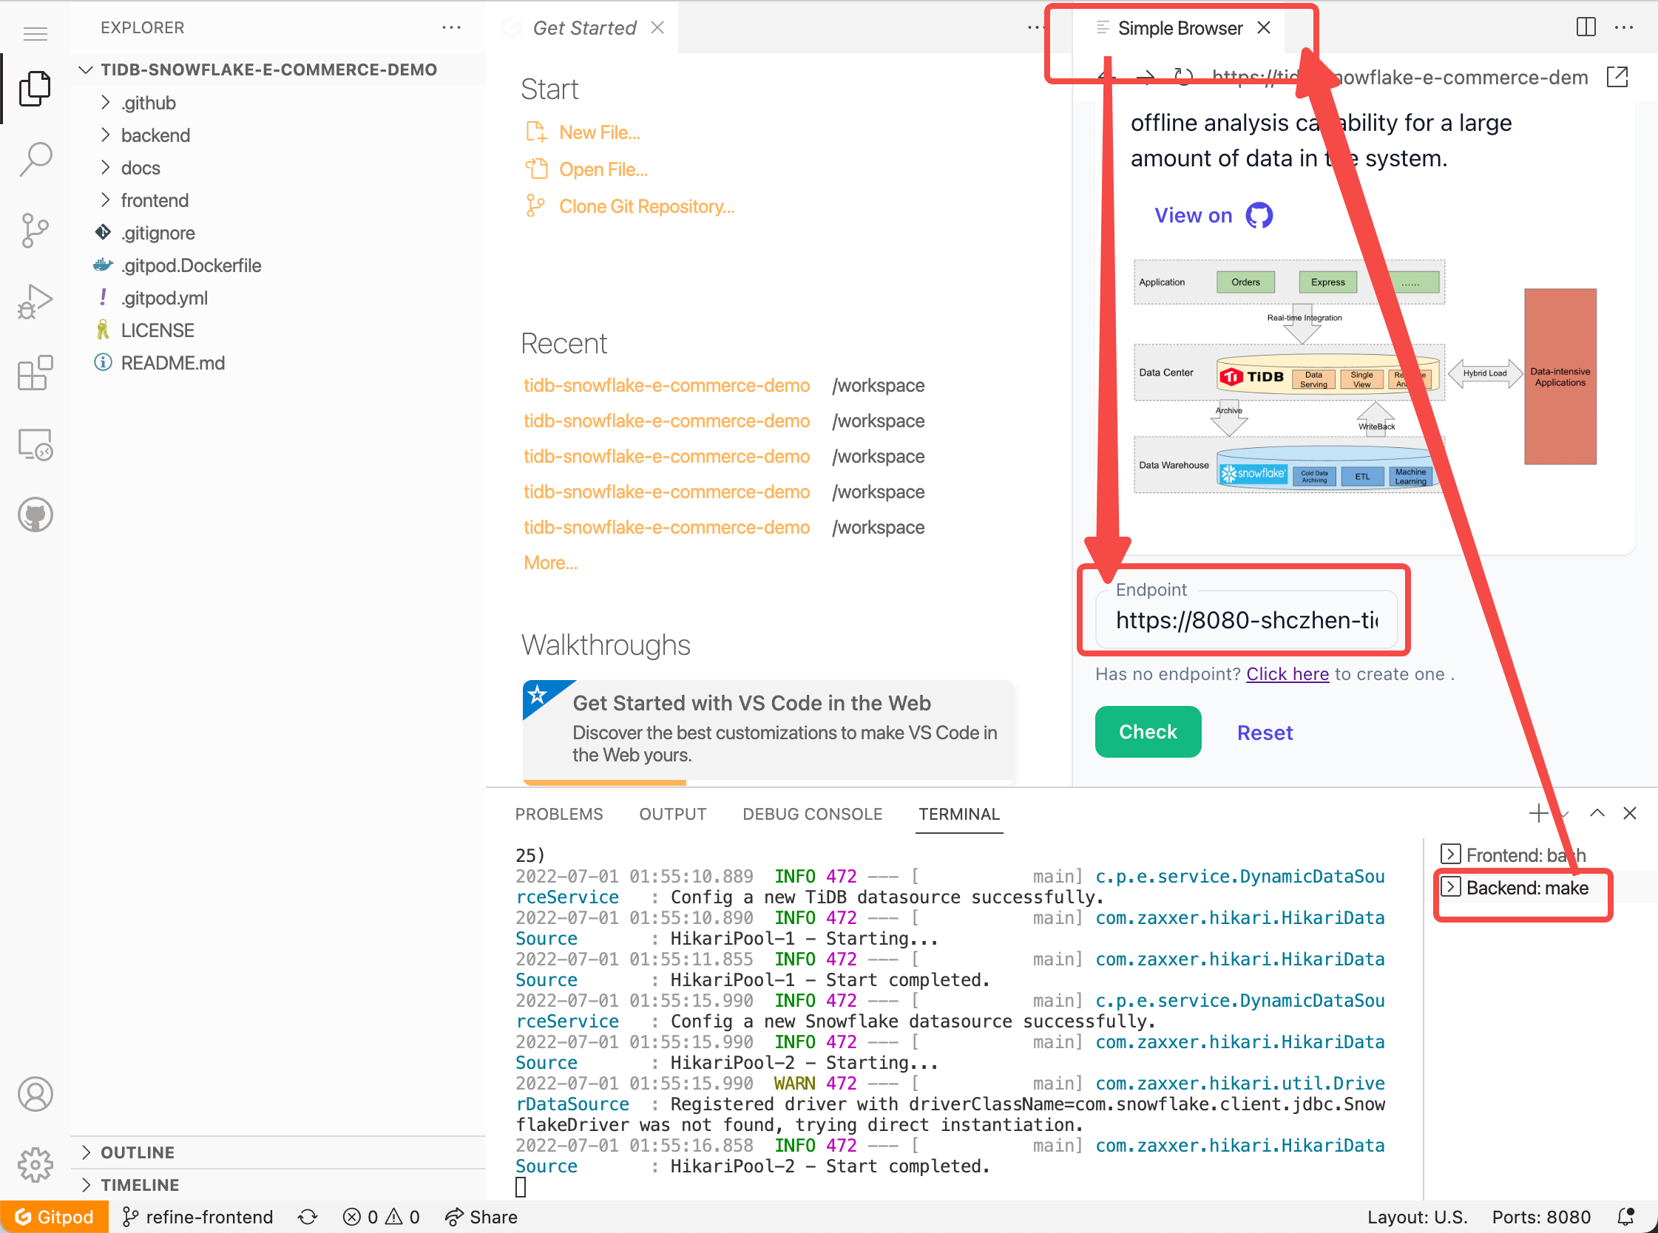Collapse TIDB-SNOWFLAKE-E-COMMERCE-DEMO root folder

tap(268, 69)
